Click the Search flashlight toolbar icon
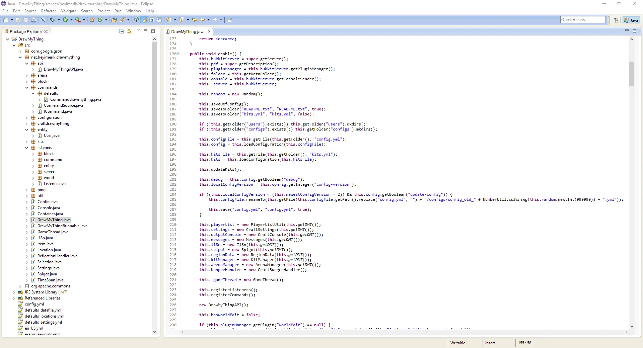The height and width of the screenshot is (348, 643). click(122, 20)
